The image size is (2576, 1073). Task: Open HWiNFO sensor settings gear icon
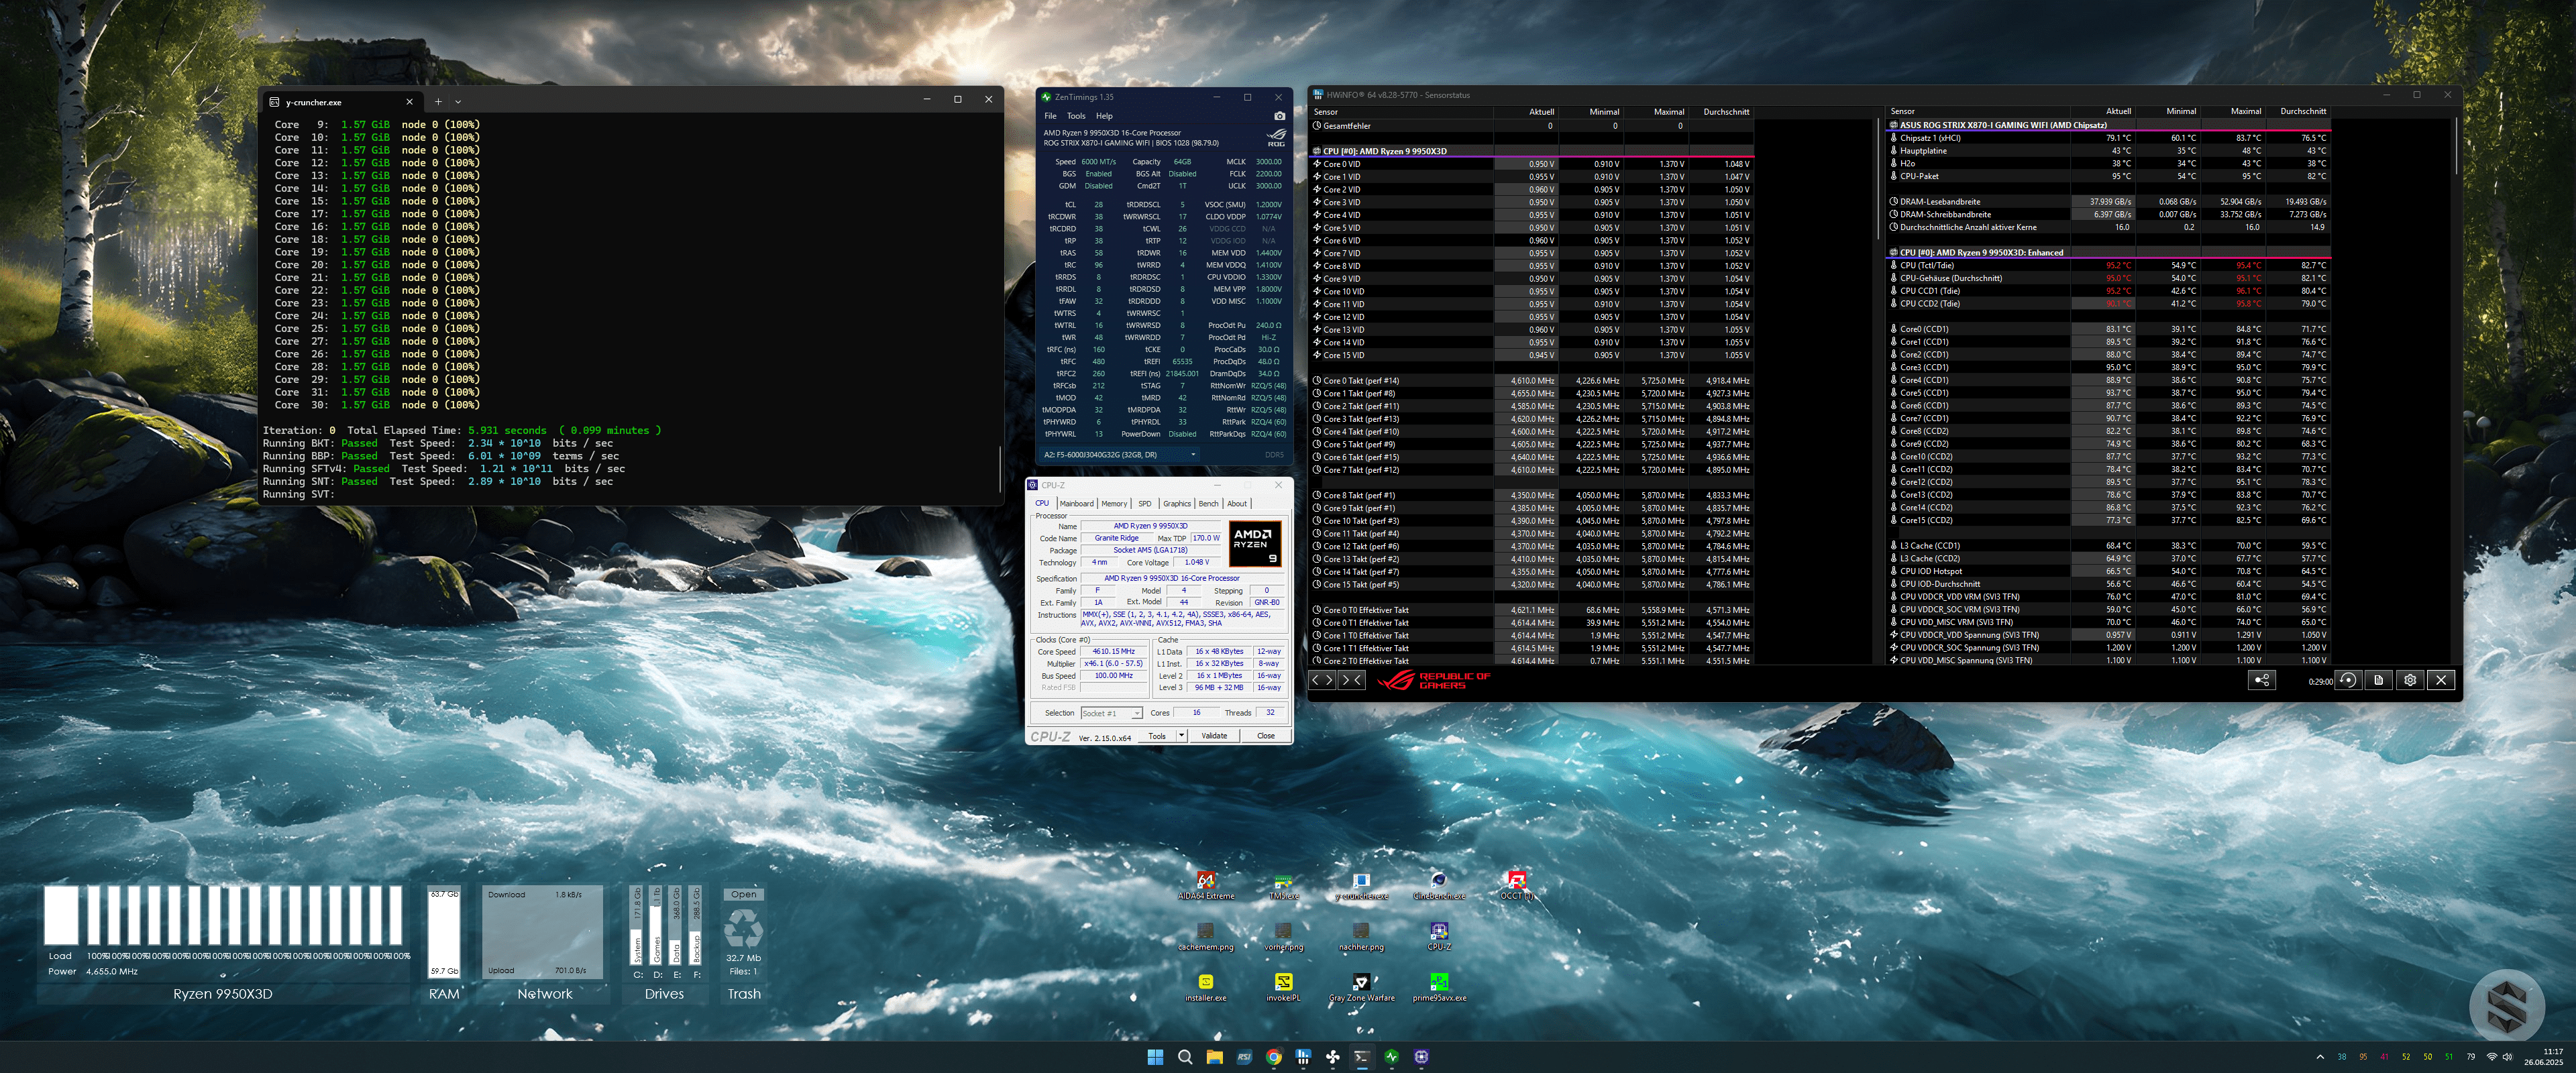click(2410, 680)
